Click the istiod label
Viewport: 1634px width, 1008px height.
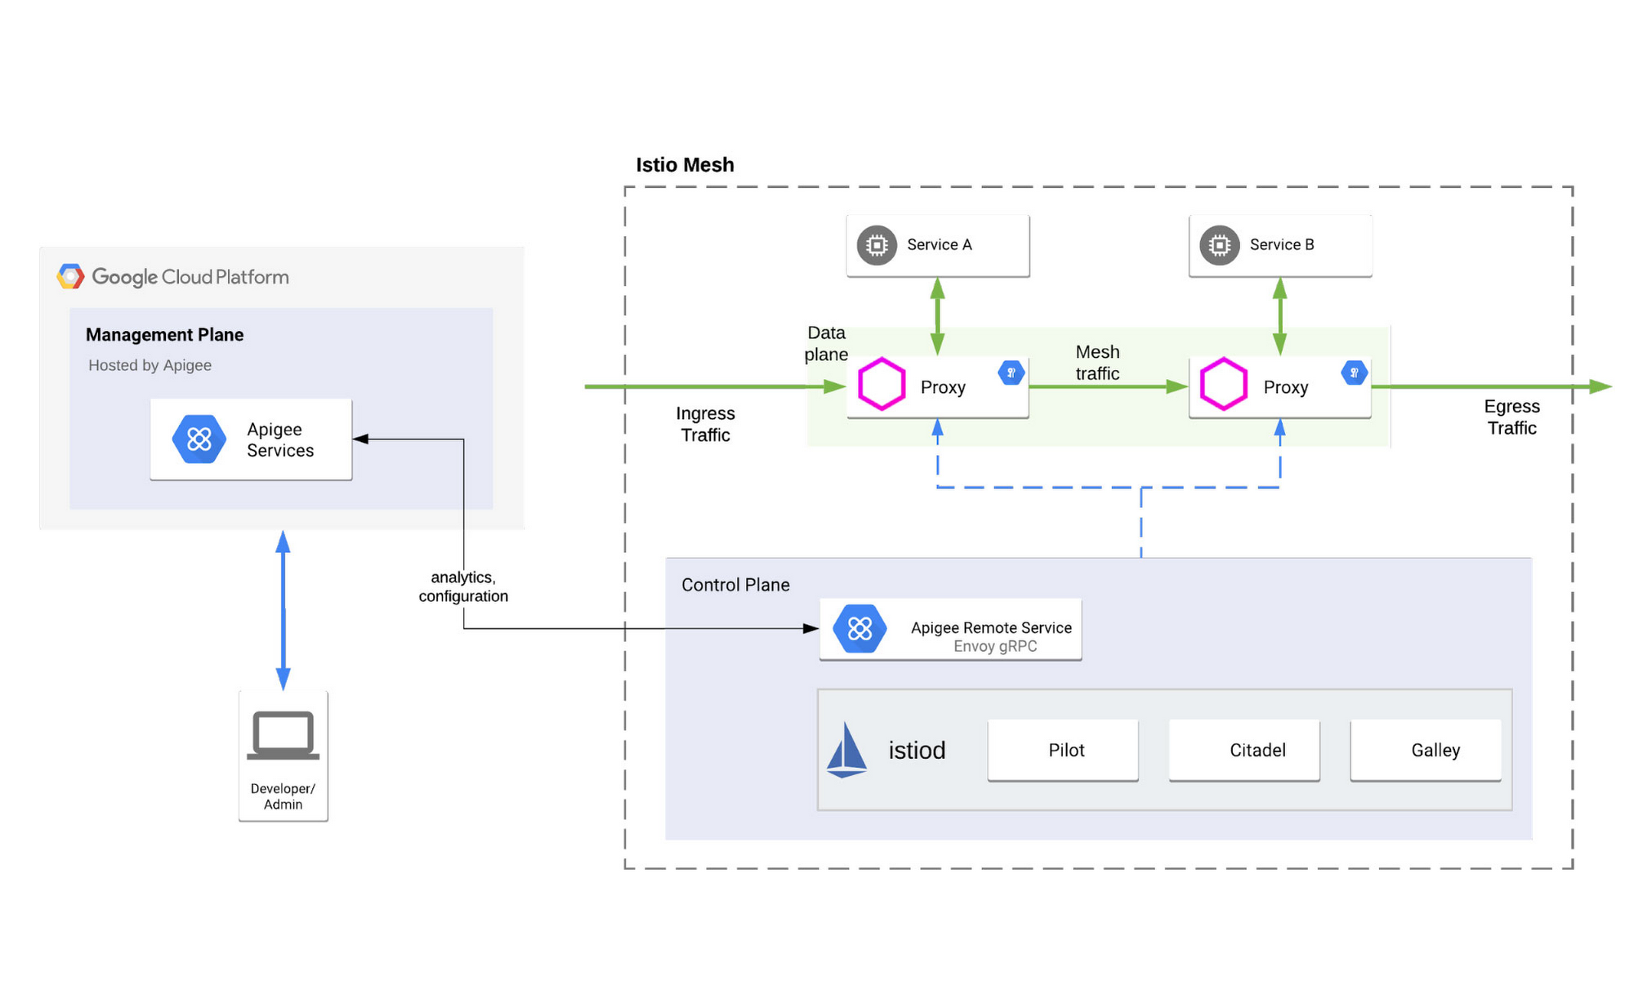[917, 750]
